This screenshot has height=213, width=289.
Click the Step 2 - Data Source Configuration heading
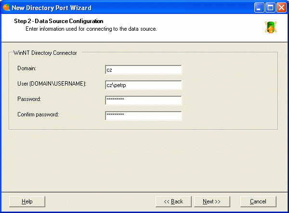tap(59, 21)
